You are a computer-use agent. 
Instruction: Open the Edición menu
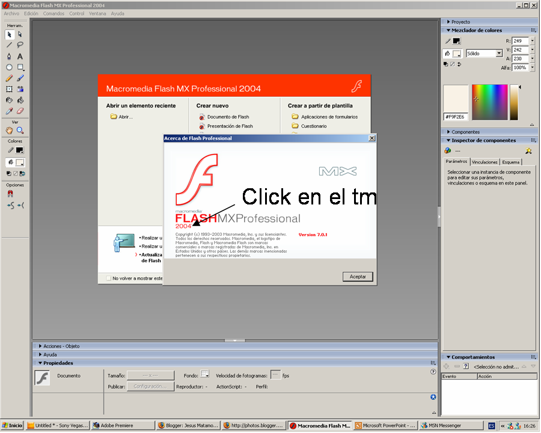31,14
